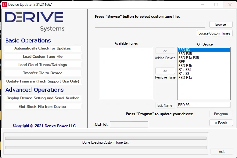237x158 pixels.
Task: Select PBD E85 in On Device list
Action: (x=204, y=54)
